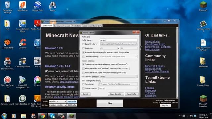The image size is (212, 119).
Task: Click the Play button
Action: [x=110, y=103]
